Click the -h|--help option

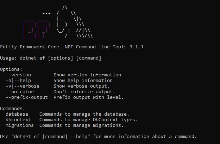[18, 81]
